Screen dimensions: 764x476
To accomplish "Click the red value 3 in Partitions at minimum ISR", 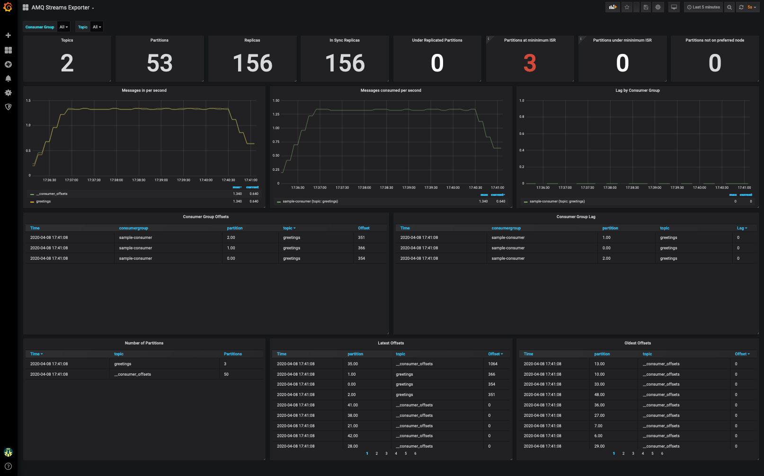I will (x=530, y=63).
